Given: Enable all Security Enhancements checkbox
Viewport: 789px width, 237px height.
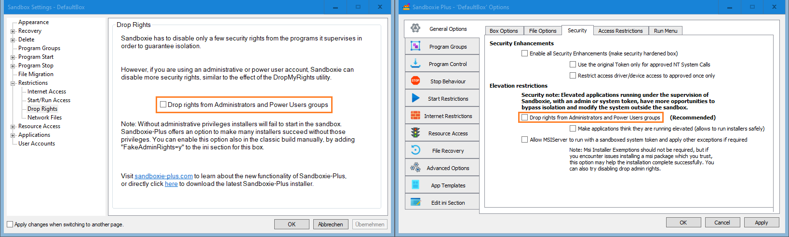Looking at the screenshot, I should [x=524, y=53].
